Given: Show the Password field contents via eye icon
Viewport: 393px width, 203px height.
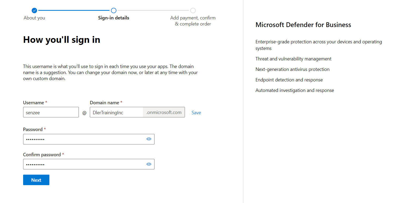Looking at the screenshot, I should [x=149, y=139].
